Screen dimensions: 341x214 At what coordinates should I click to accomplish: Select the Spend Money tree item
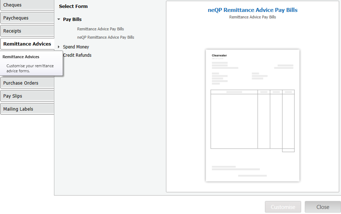coord(76,47)
